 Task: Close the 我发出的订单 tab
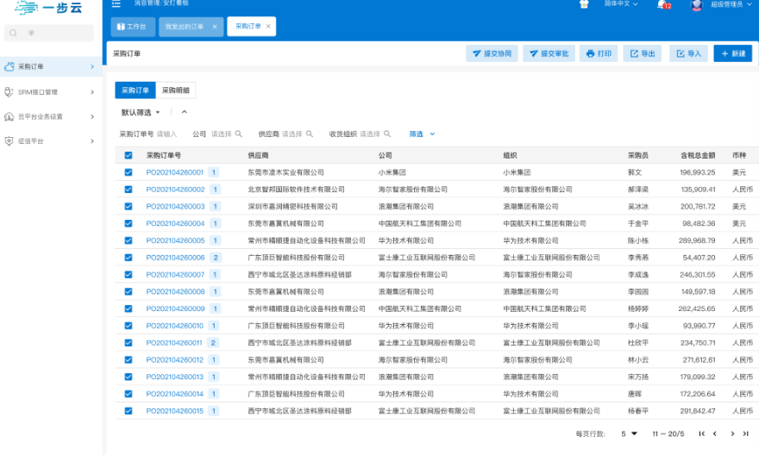[x=214, y=27]
